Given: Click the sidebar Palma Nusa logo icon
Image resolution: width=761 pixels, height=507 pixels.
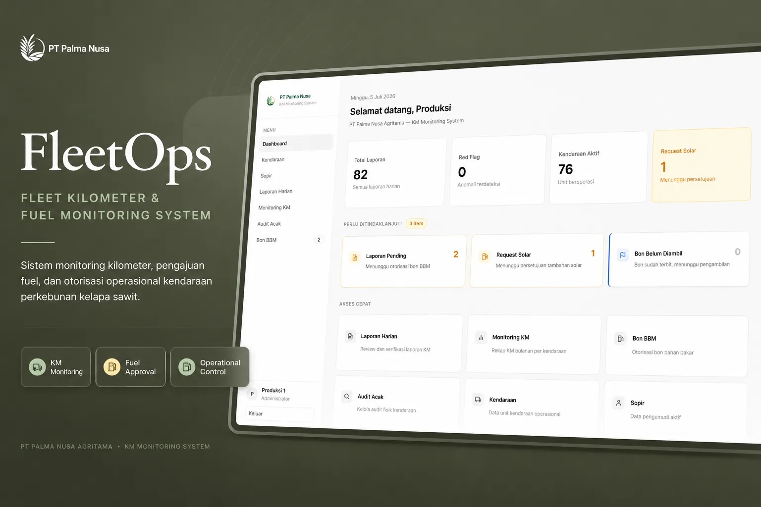Looking at the screenshot, I should coord(271,101).
